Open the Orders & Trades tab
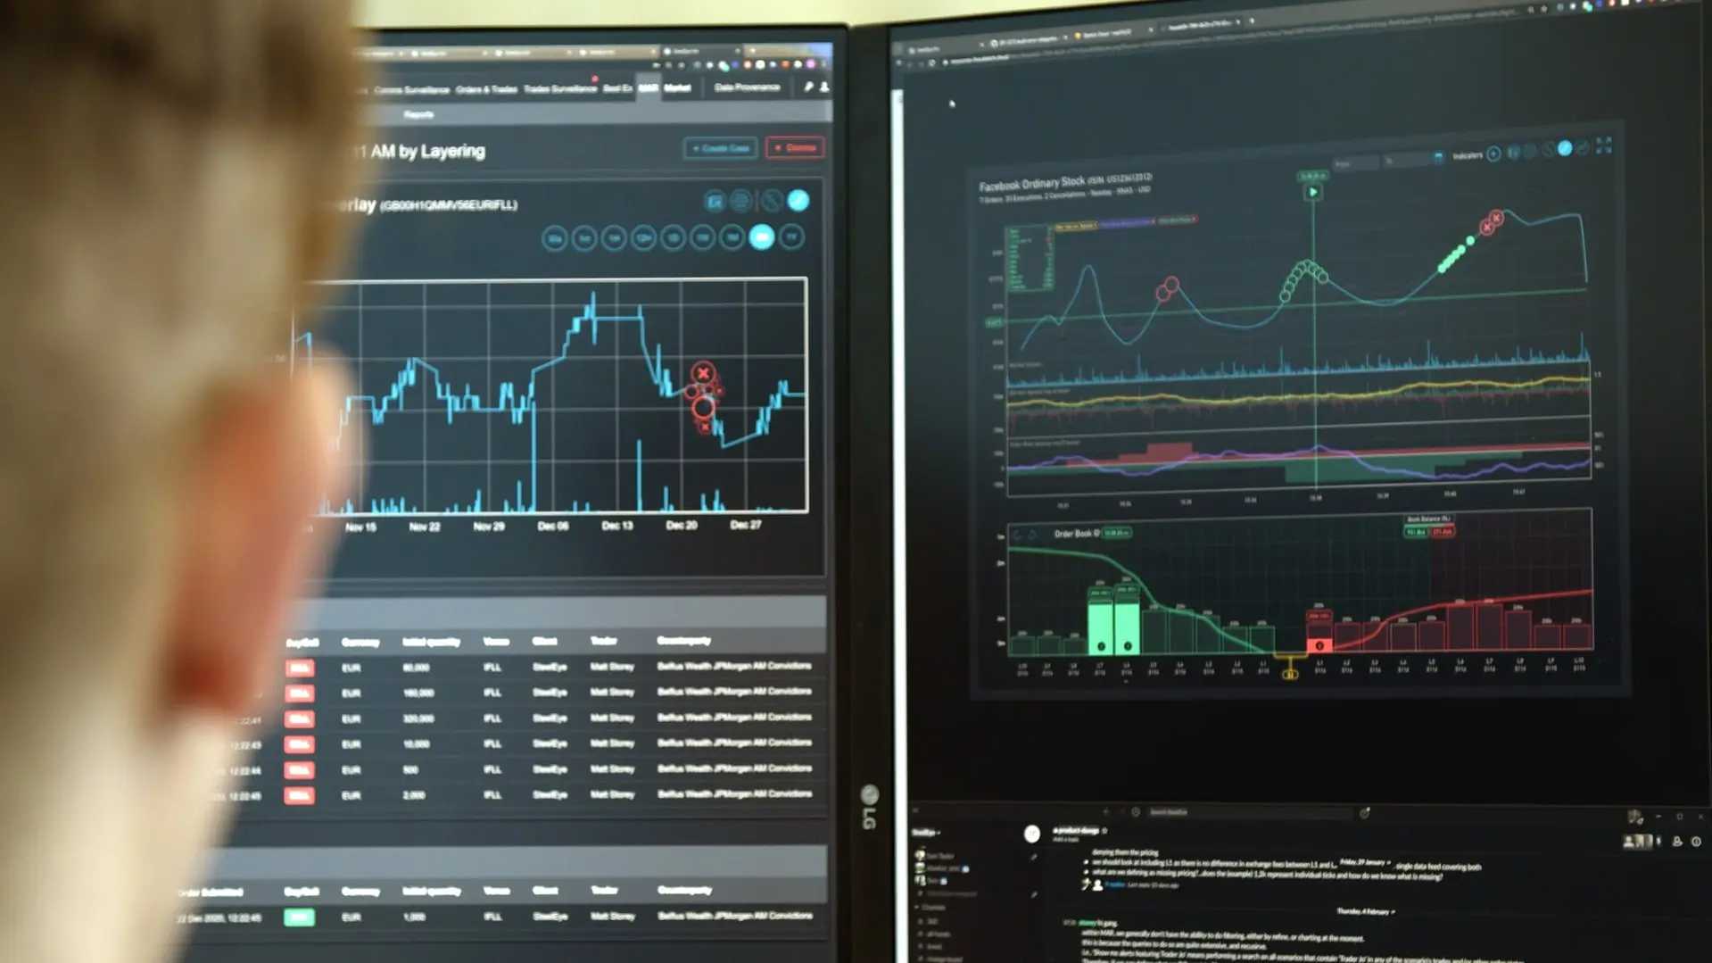 [486, 89]
